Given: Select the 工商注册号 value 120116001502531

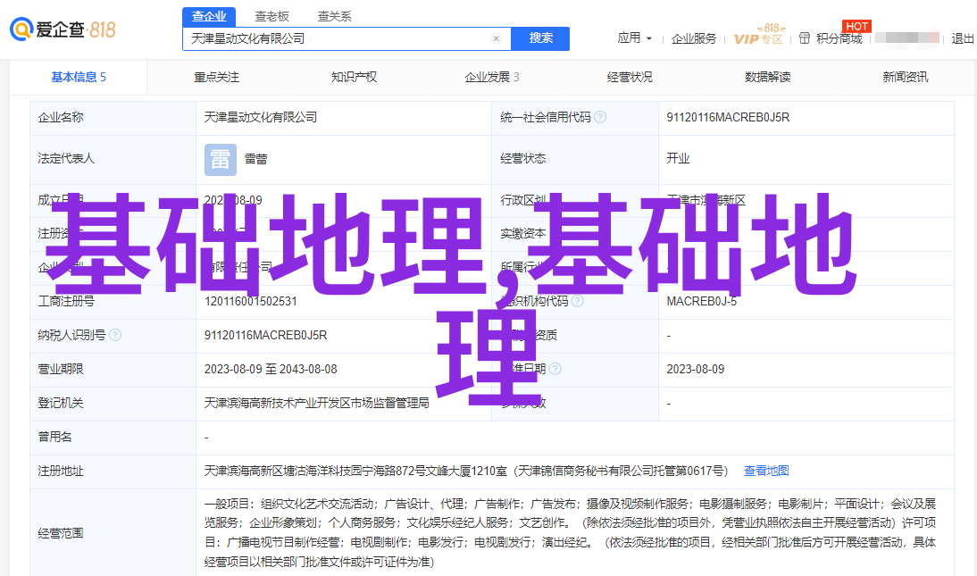Looking at the screenshot, I should (x=250, y=302).
